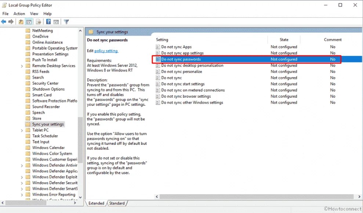The image size is (363, 213).
Task: Toggle the Show/Hide Console Tree icon
Action: click(29, 22)
